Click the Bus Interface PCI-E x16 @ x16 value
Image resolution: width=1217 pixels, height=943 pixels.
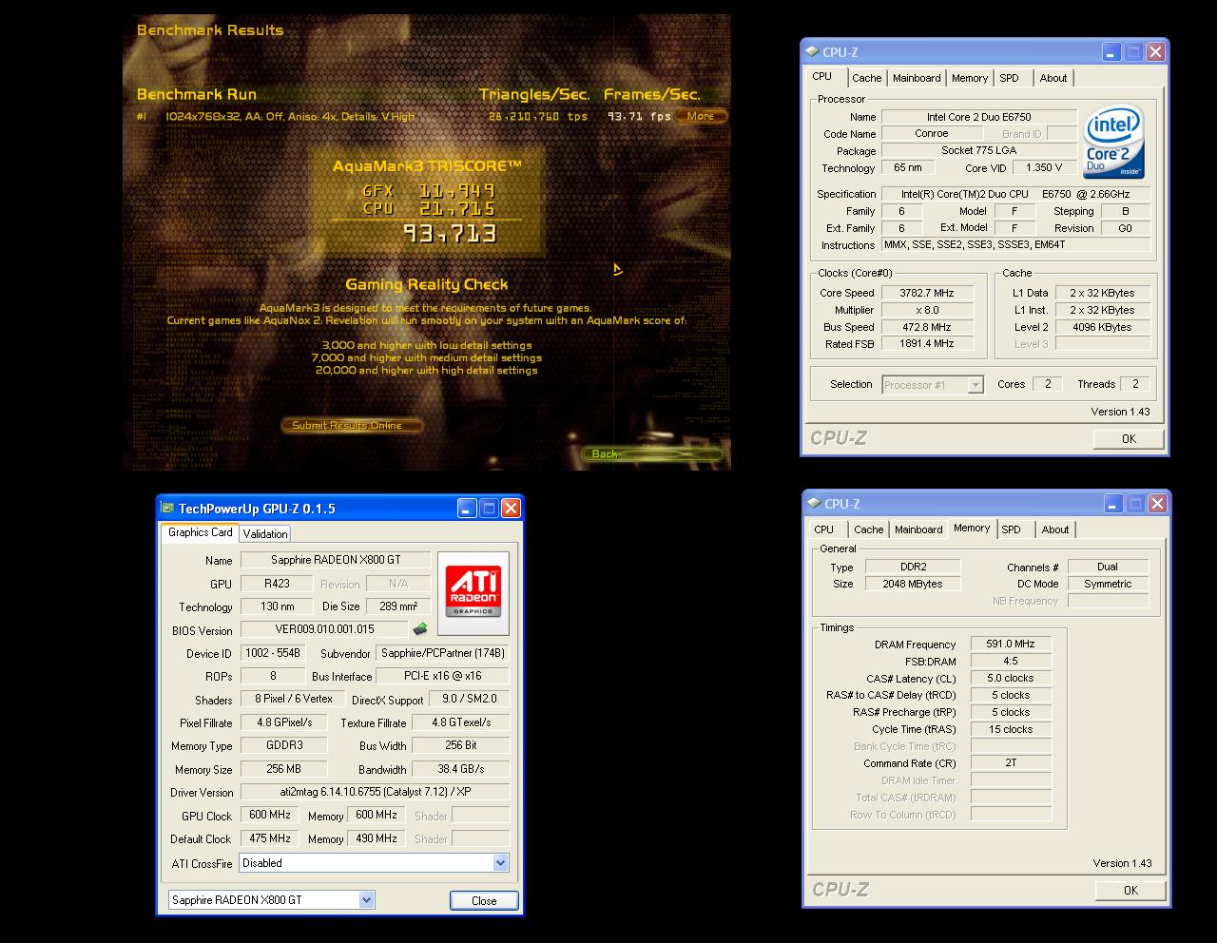pyautogui.click(x=443, y=676)
